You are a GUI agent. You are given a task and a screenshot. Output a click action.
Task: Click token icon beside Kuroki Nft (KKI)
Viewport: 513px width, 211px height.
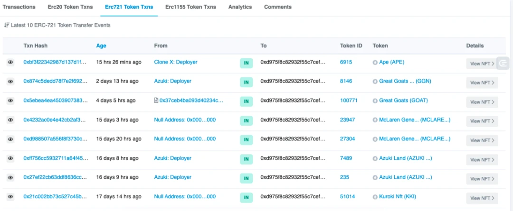(375, 197)
